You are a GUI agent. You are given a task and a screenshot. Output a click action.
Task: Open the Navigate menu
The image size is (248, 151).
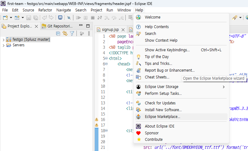(63, 10)
